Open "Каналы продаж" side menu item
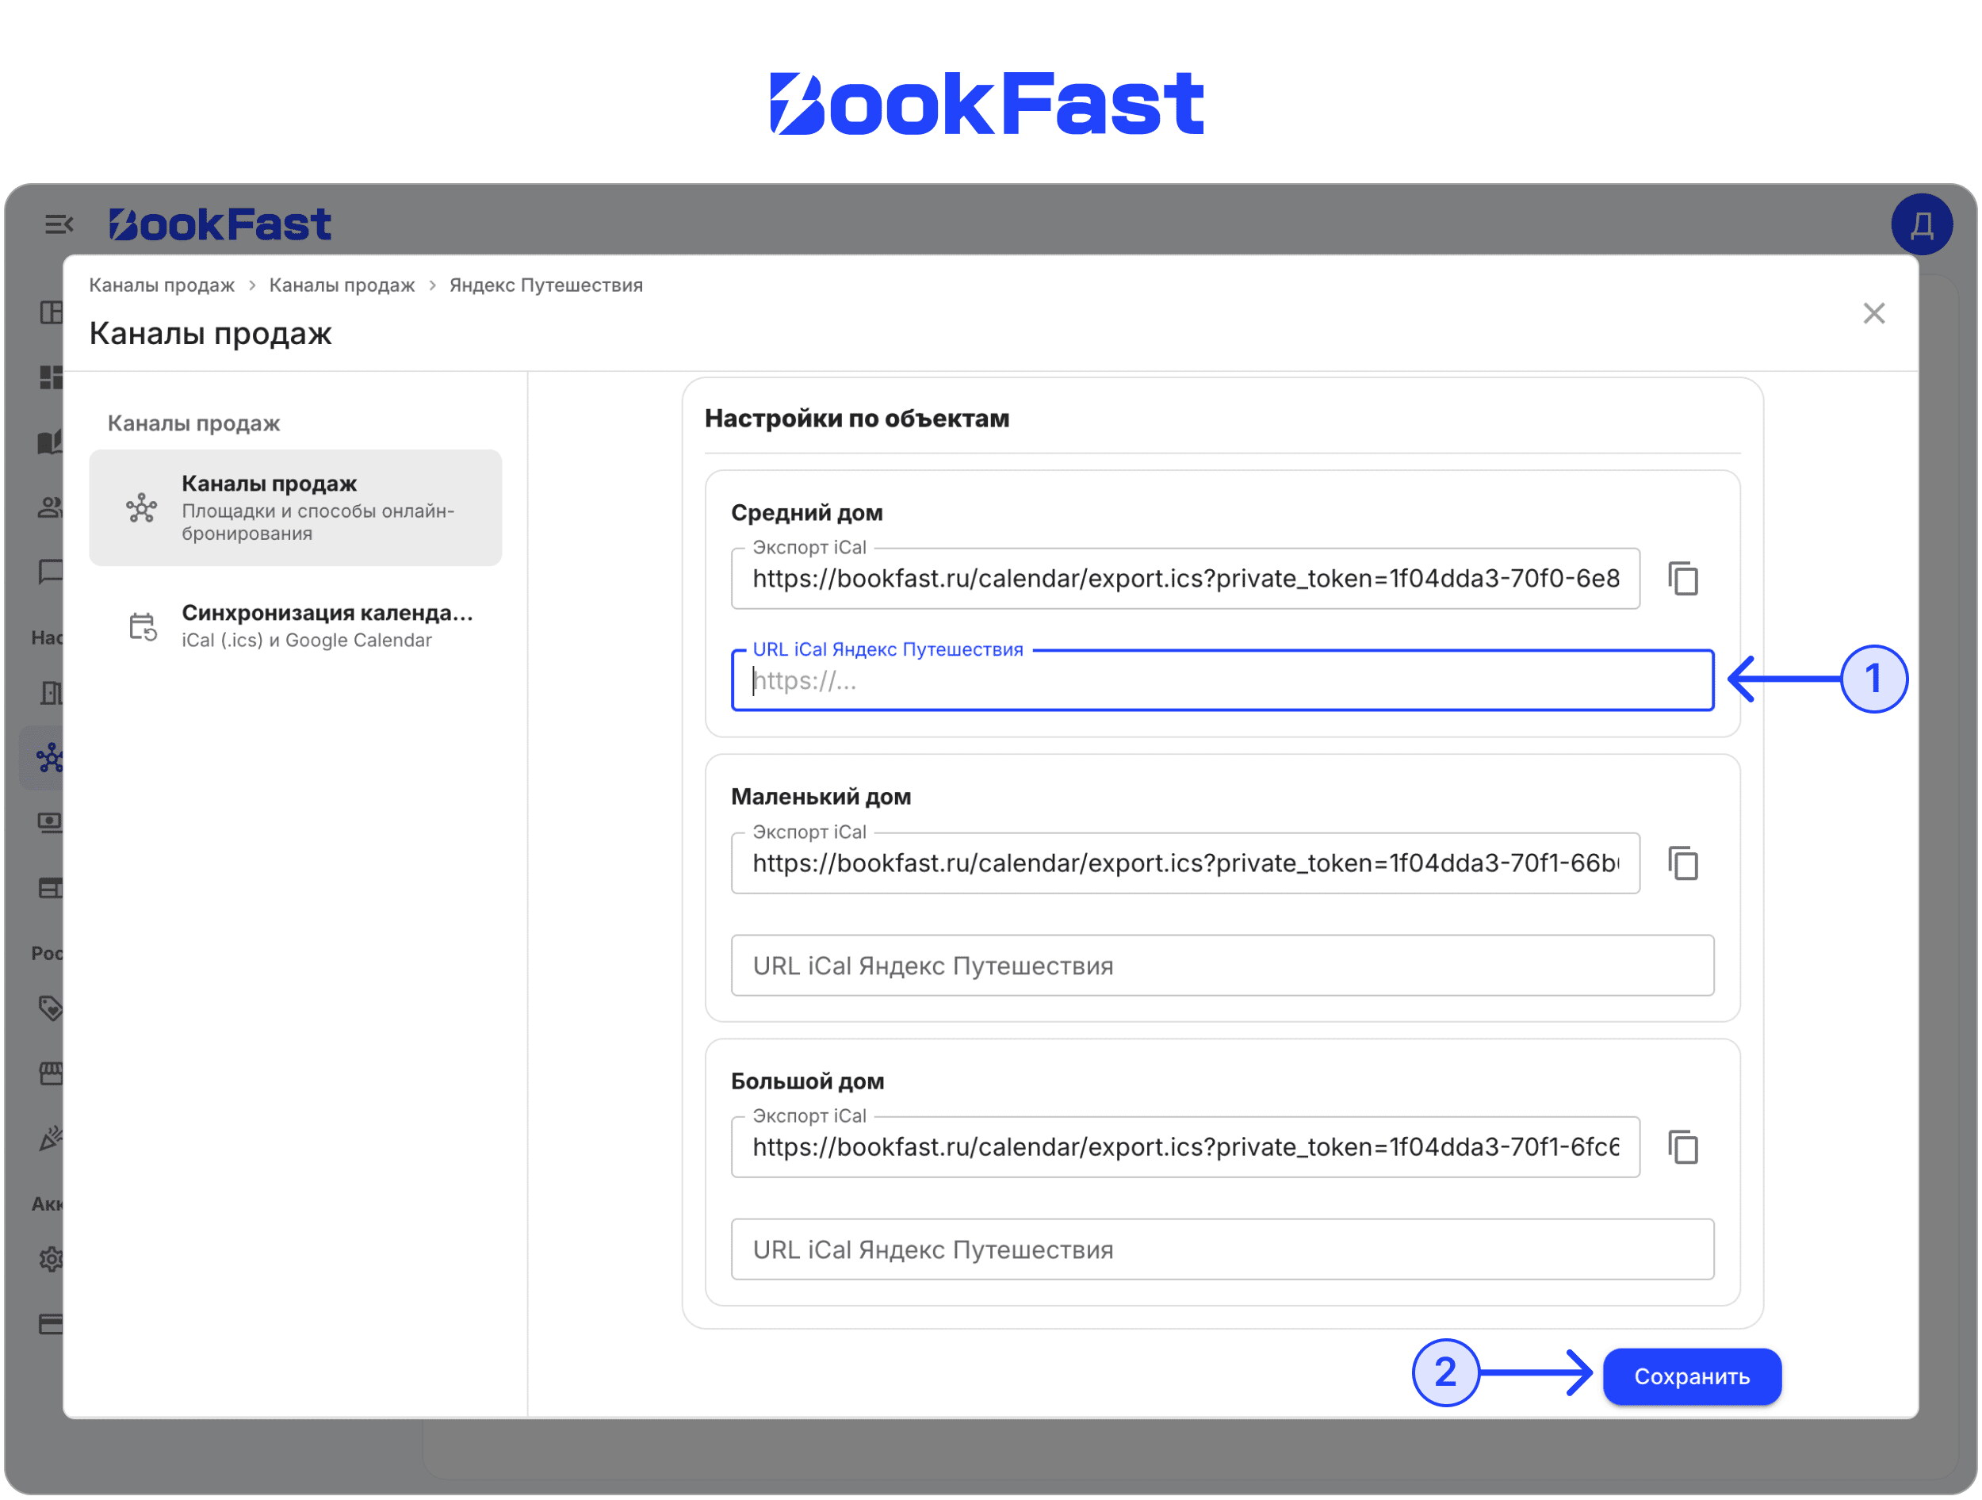The image size is (1982, 1500). point(295,508)
